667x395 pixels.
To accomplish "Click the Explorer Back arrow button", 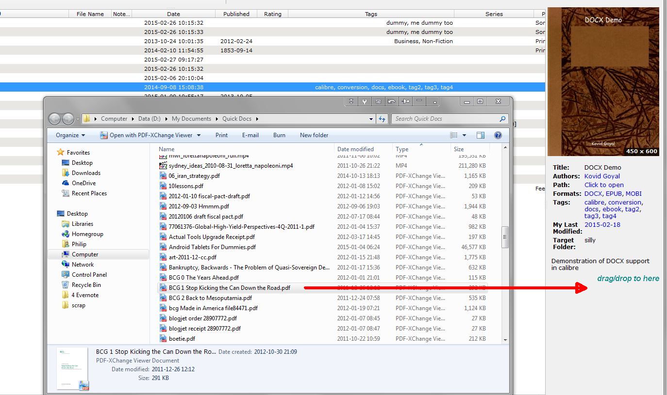I will pyautogui.click(x=54, y=119).
